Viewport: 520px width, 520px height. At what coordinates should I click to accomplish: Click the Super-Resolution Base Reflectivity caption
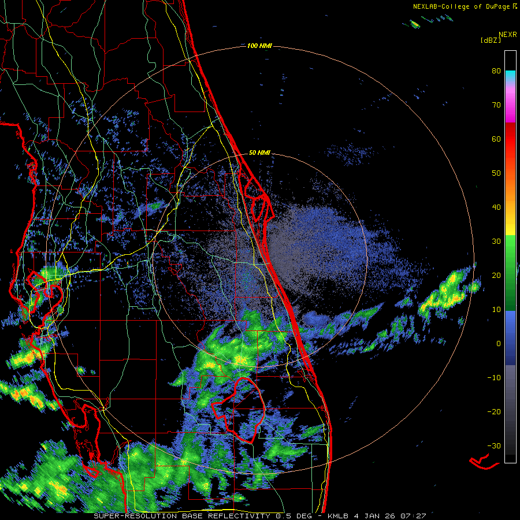click(182, 516)
